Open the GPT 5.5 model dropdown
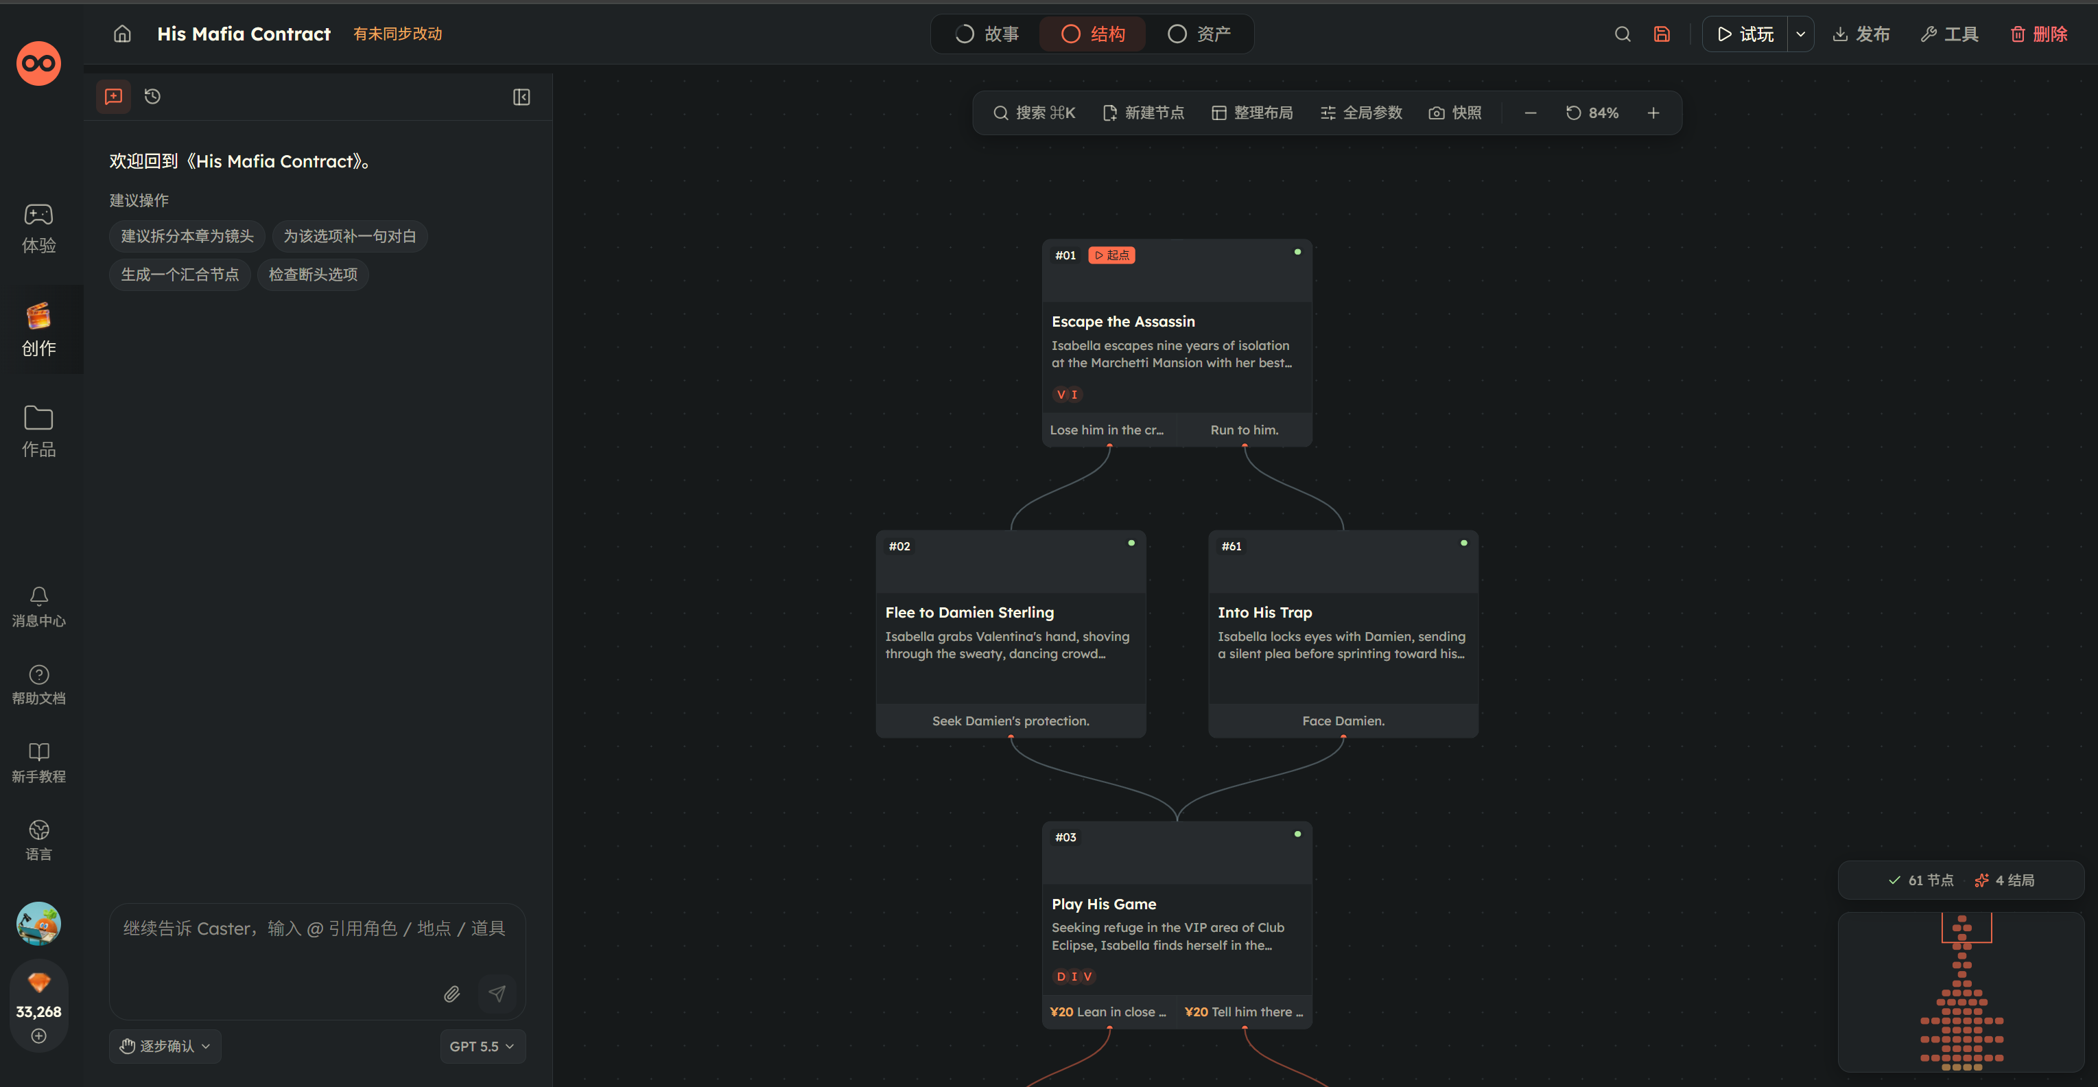2098x1087 pixels. pos(482,1047)
